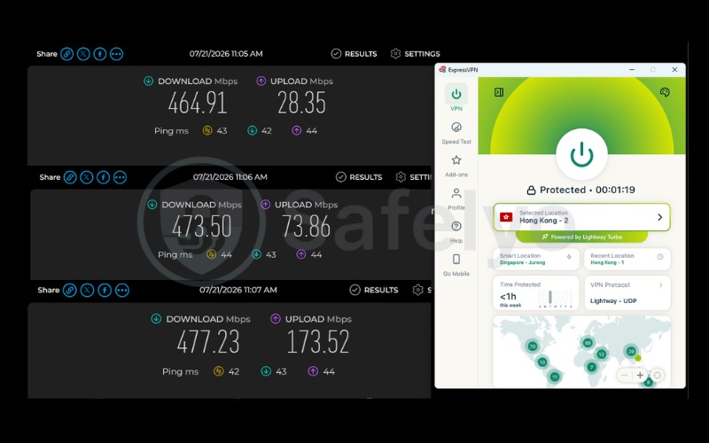The image size is (709, 443).
Task: Click the 11 server cluster on map
Action: pos(555,376)
